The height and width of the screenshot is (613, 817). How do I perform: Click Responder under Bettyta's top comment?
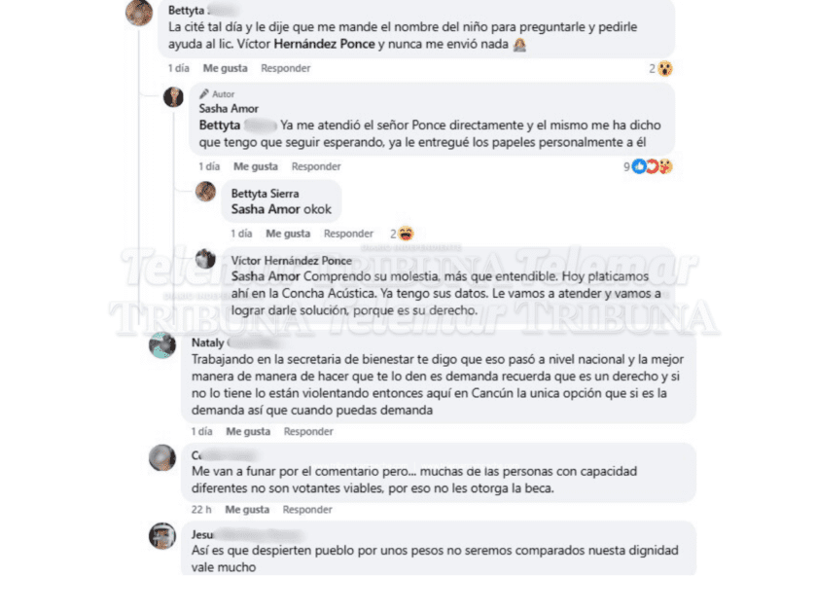[x=286, y=69]
